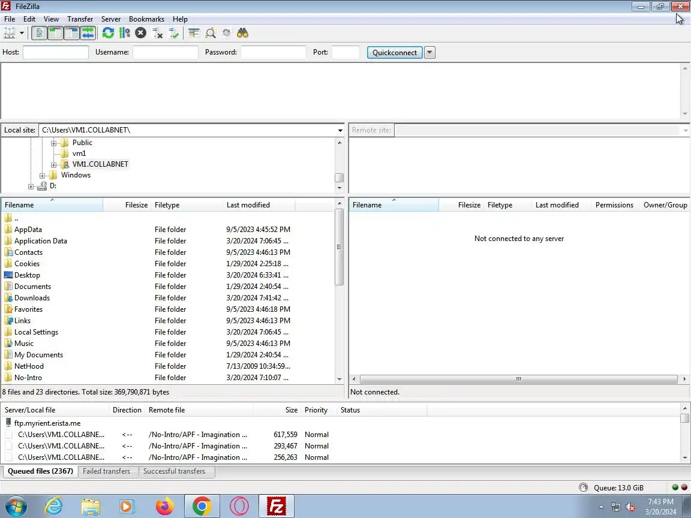Open the Help menu

180,19
